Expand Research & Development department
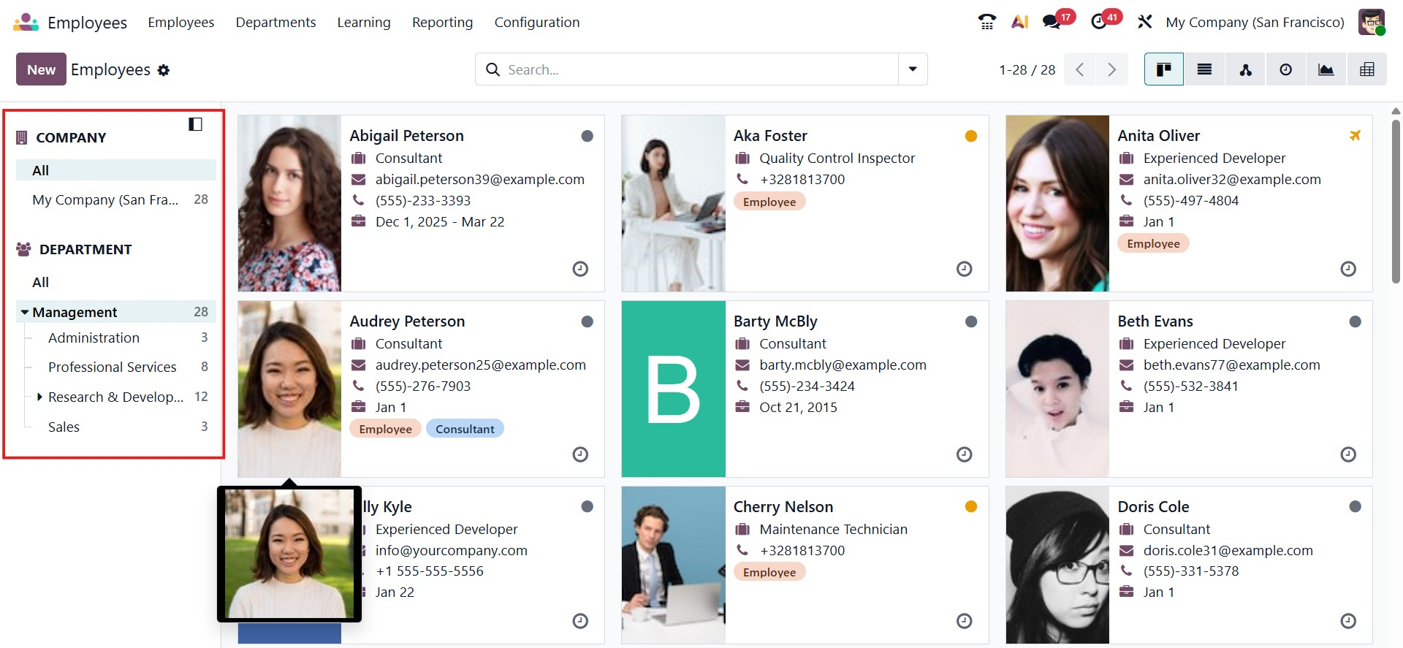 tap(39, 397)
